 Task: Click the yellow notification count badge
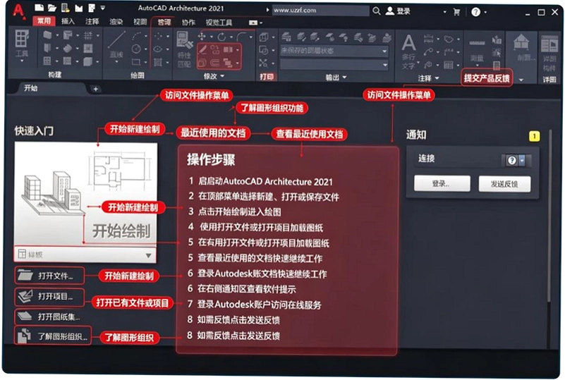[x=534, y=136]
